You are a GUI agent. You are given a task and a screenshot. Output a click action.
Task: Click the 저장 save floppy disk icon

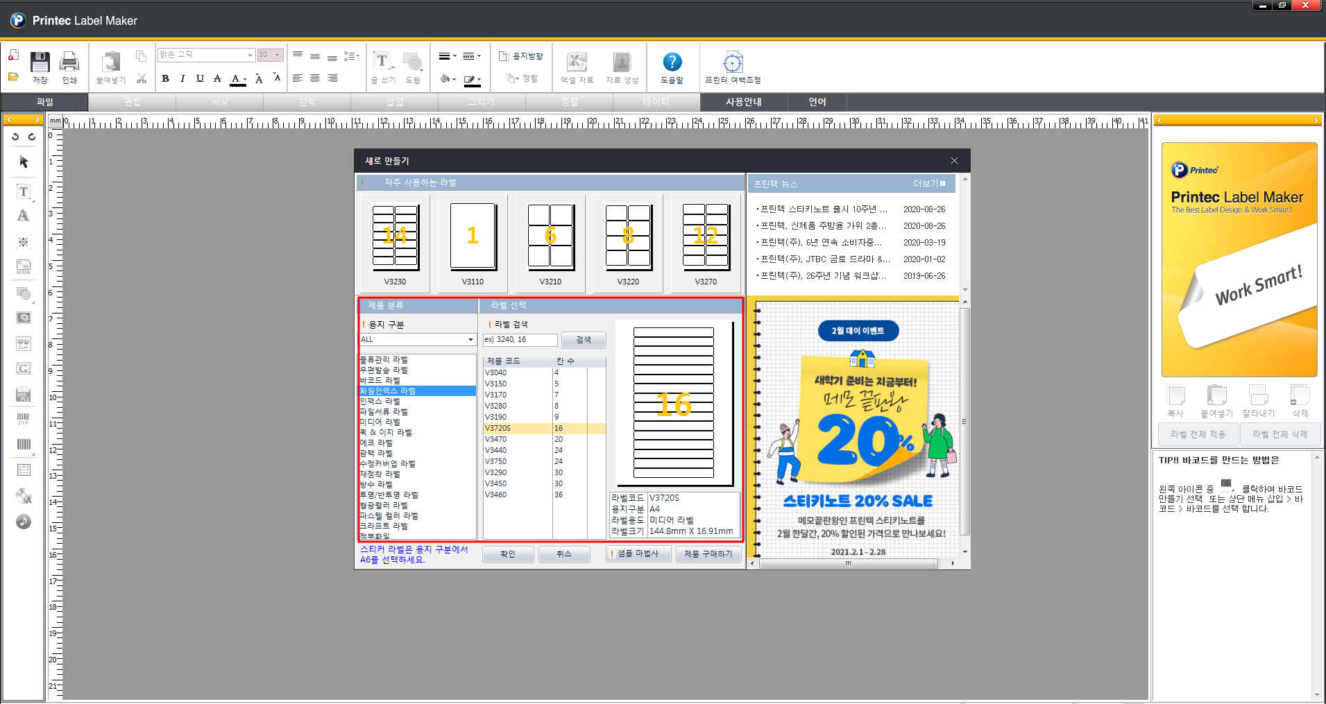pos(40,63)
